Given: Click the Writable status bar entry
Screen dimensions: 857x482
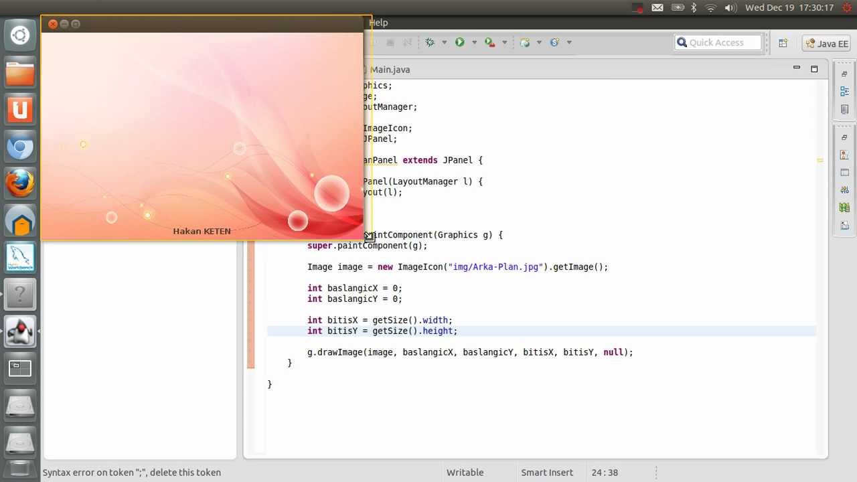Looking at the screenshot, I should coord(465,472).
